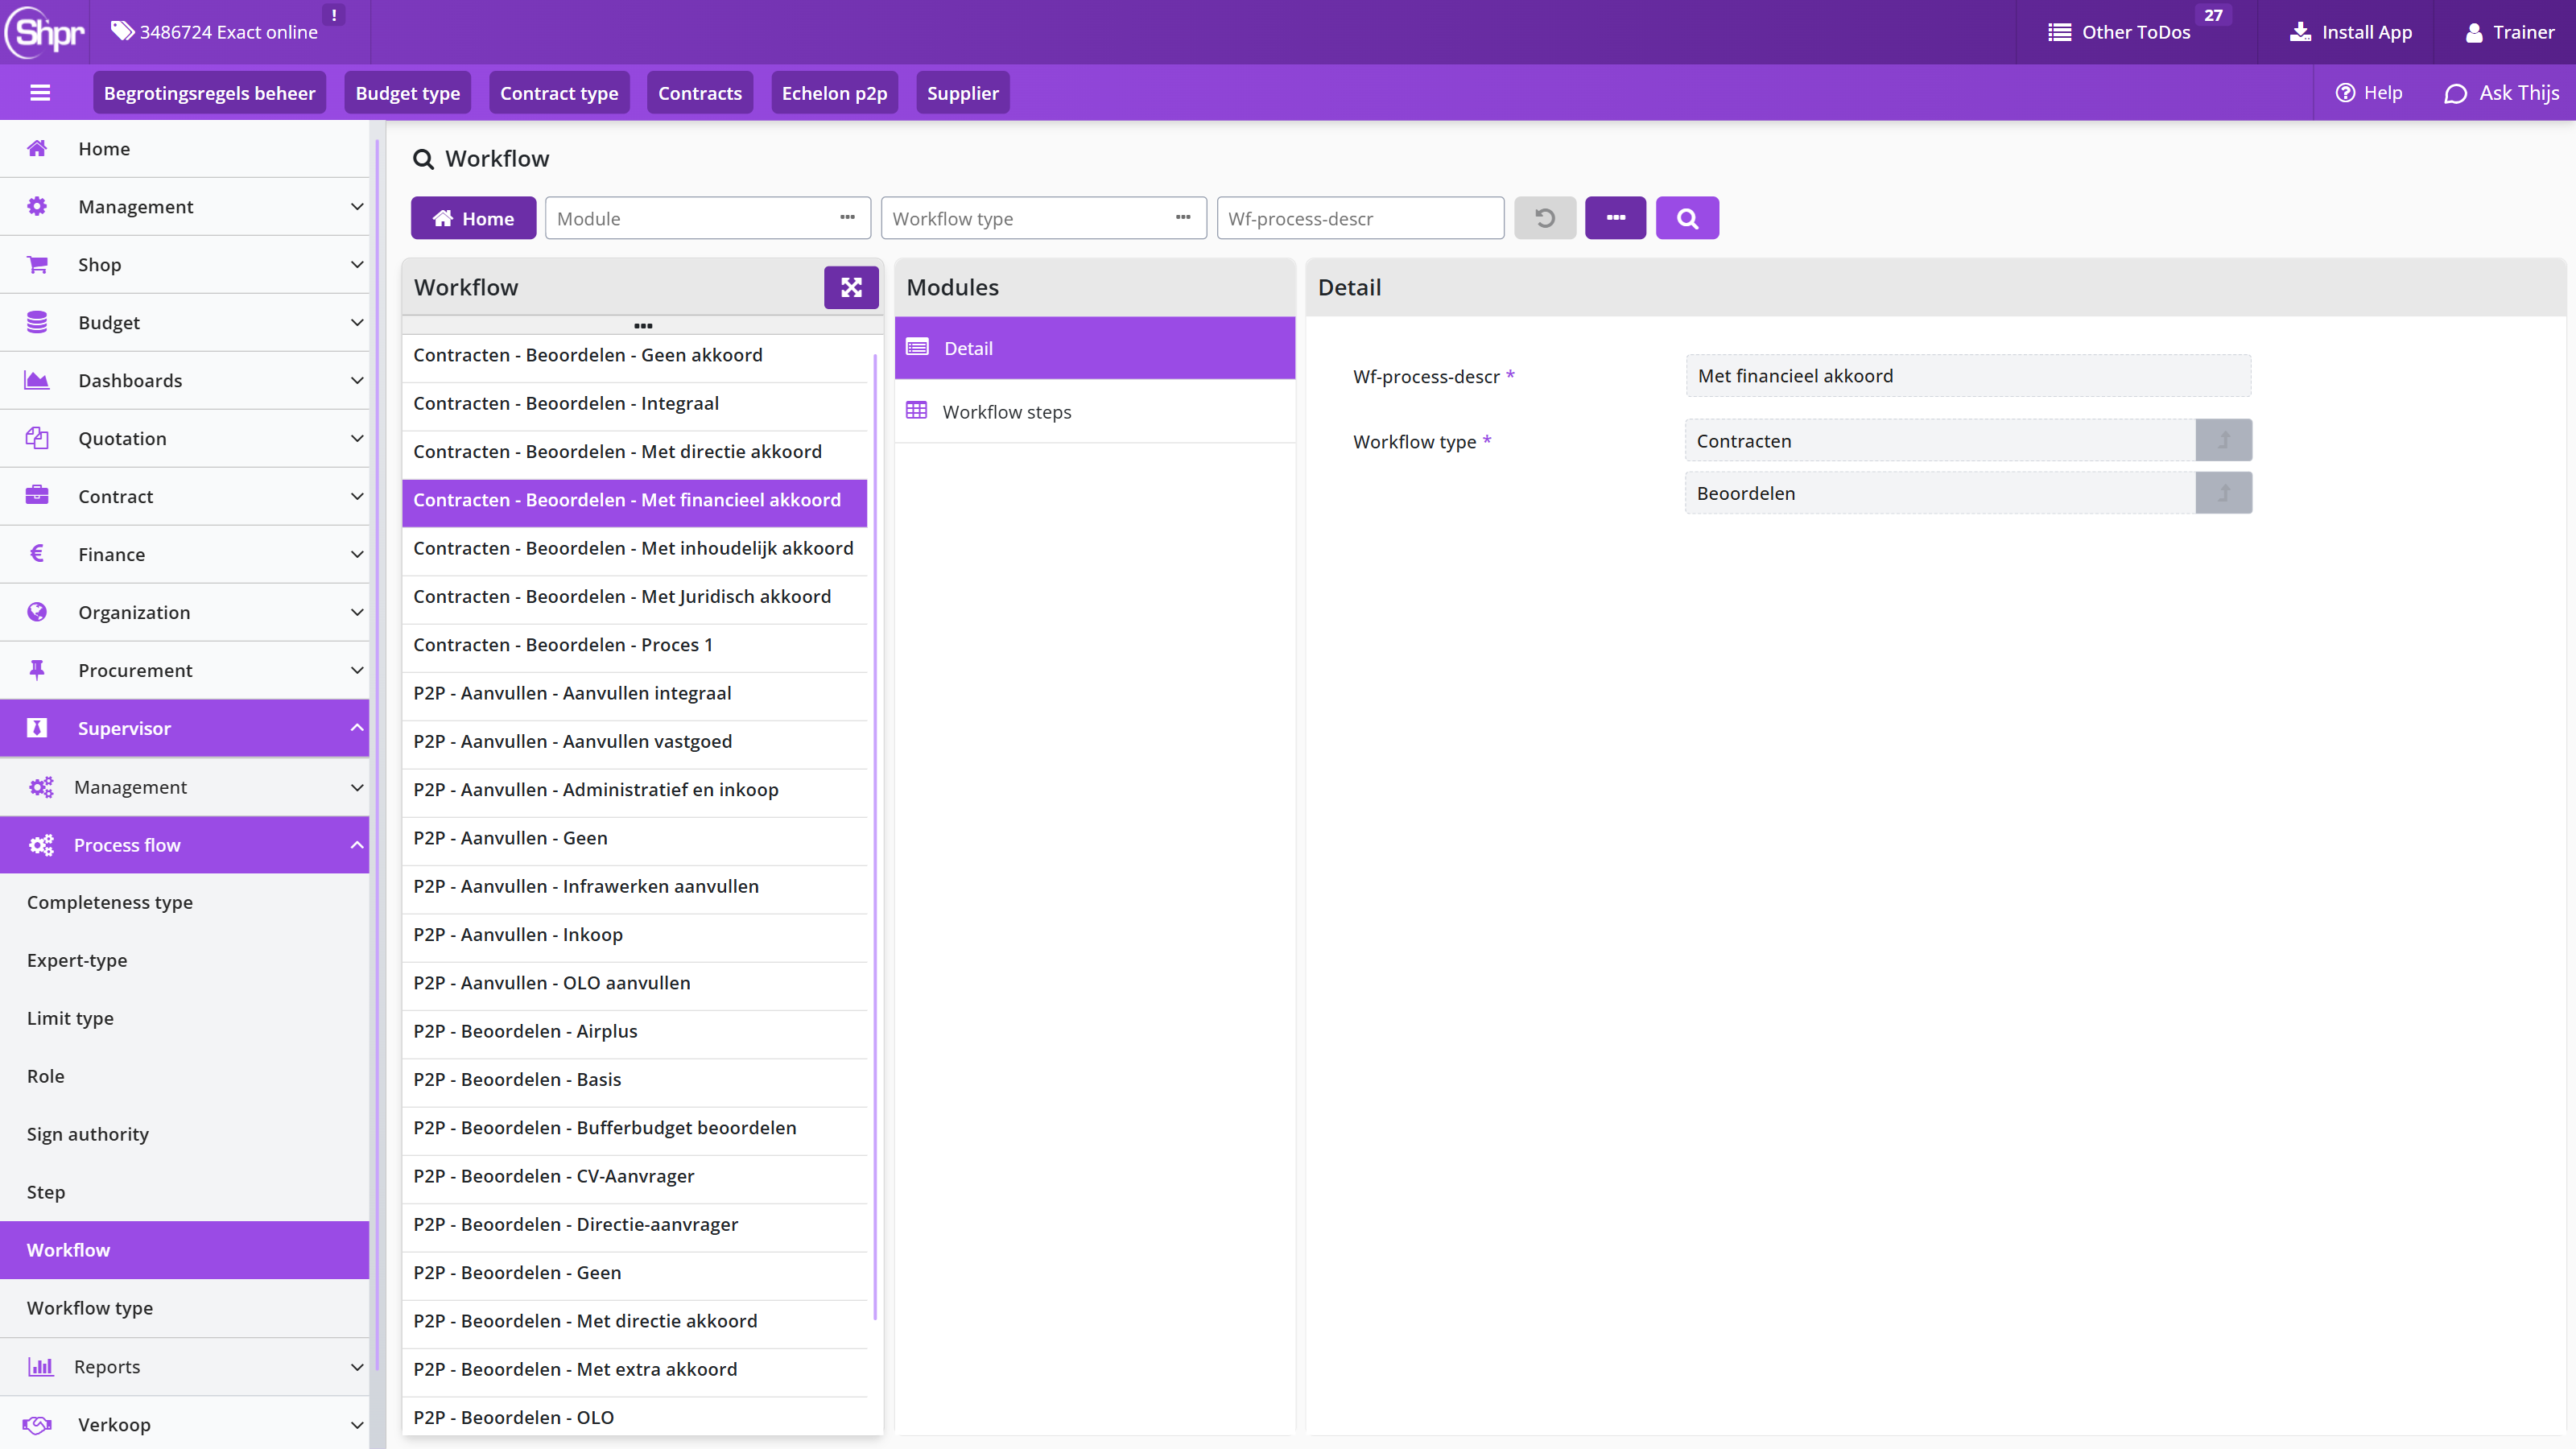Reset filters with the undo arrow icon
Screen dimensions: 2576x1449
pyautogui.click(x=1545, y=218)
